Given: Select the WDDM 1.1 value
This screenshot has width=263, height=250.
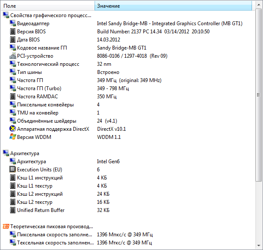Looking at the screenshot, I should (x=109, y=137).
